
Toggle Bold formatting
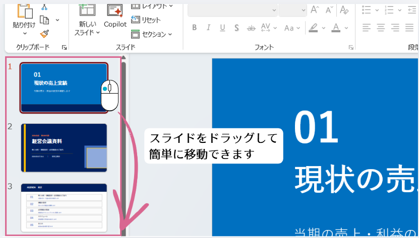click(194, 28)
